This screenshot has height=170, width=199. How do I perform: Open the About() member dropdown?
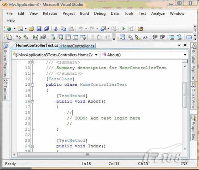click(185, 55)
